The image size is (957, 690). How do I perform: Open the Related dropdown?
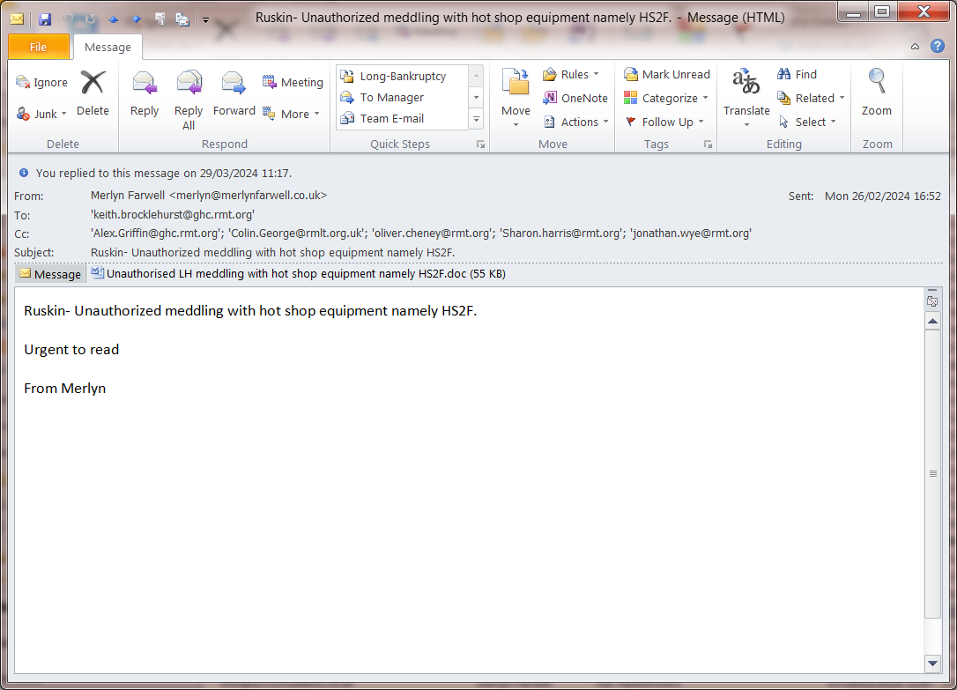point(811,98)
